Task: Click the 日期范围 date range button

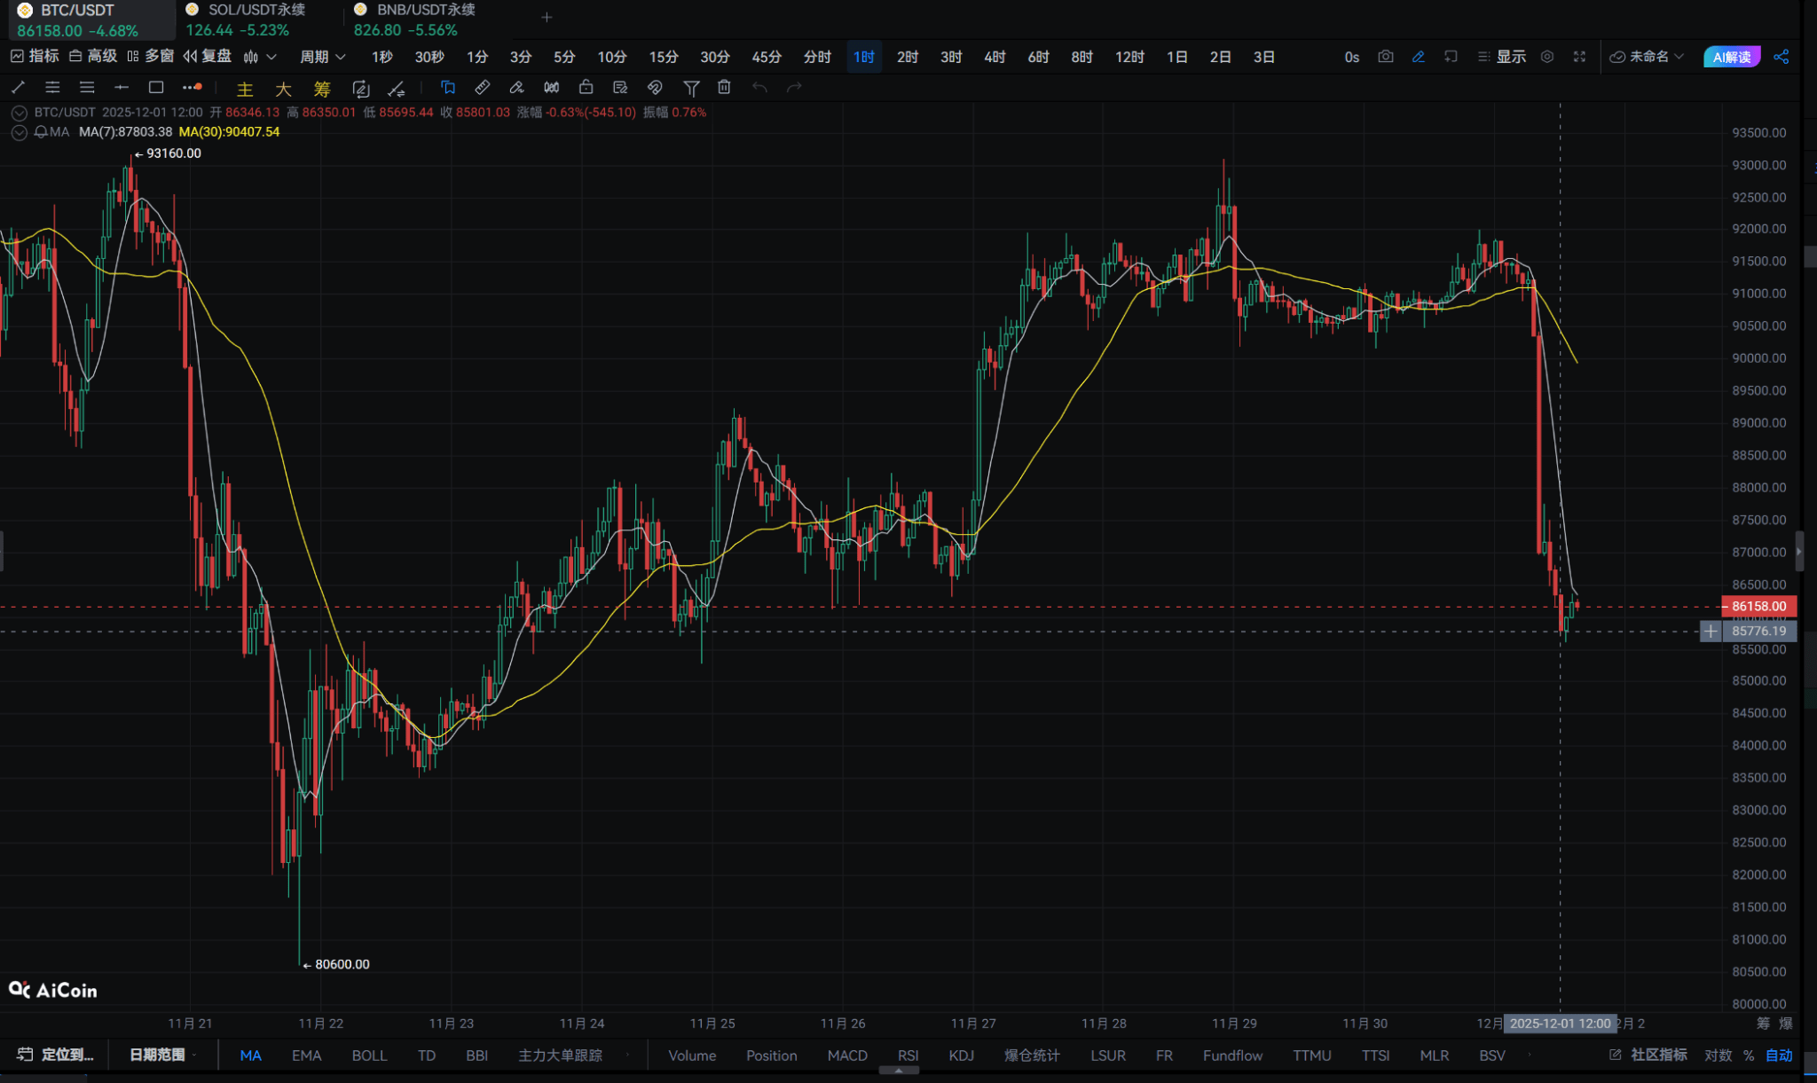Action: tap(157, 1055)
